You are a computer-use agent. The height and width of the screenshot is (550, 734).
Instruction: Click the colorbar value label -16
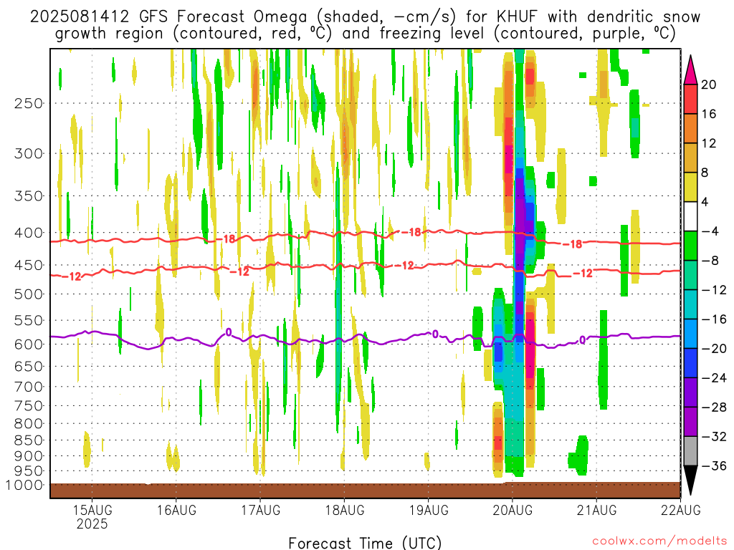coord(714,319)
